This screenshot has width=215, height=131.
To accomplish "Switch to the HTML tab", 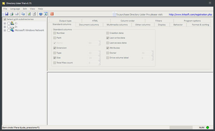I will pyautogui.click(x=95, y=21).
